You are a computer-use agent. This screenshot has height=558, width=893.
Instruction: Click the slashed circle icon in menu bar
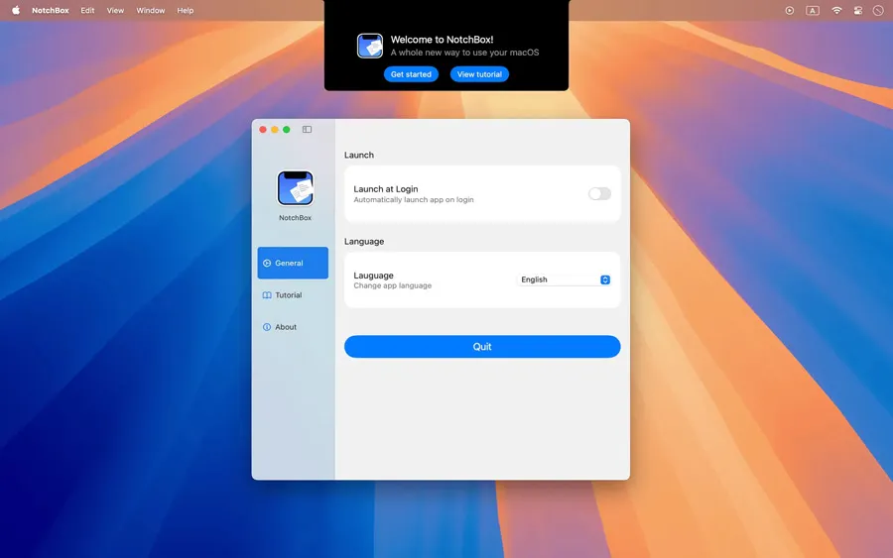878,10
